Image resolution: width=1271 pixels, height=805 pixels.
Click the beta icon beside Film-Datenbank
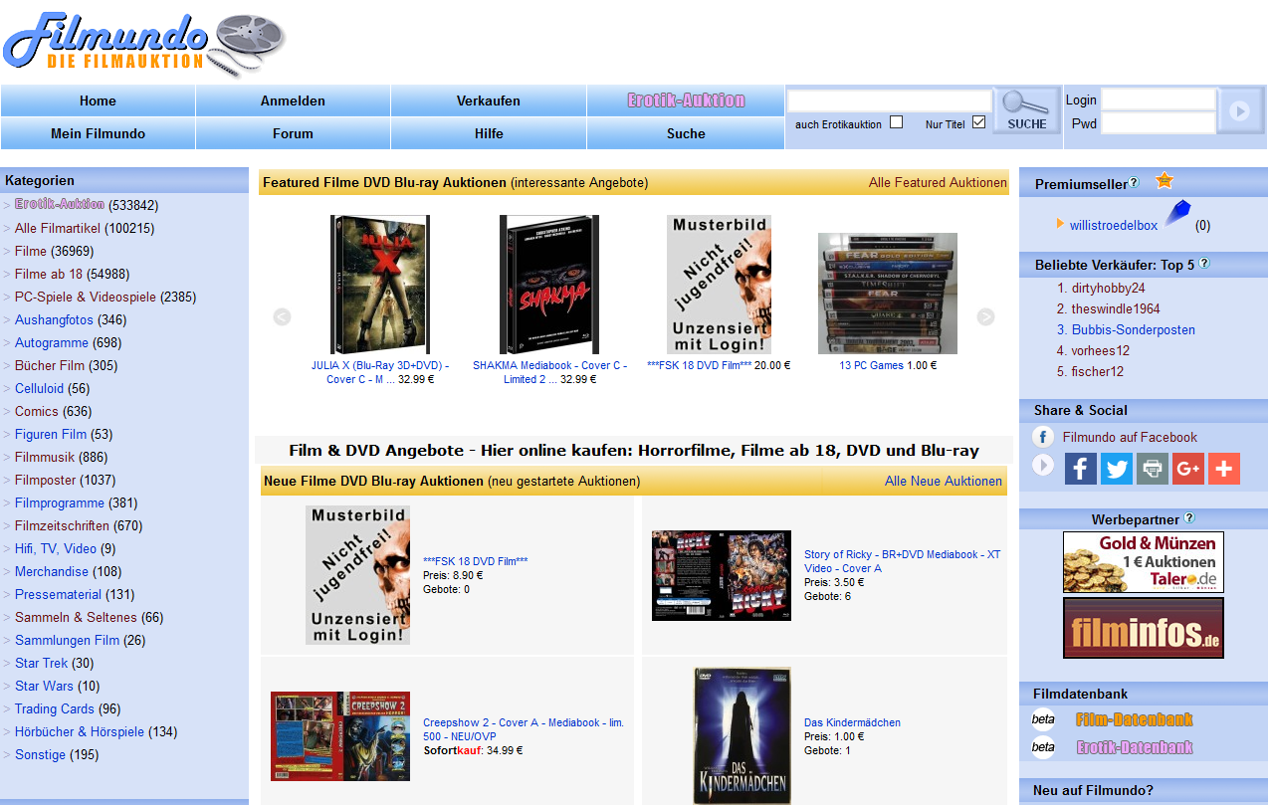(x=1043, y=719)
